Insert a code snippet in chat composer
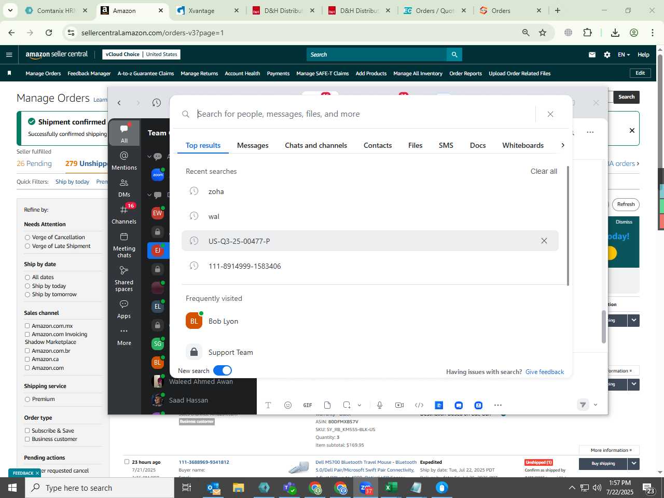Screen dimensions: 664x498 (x=419, y=405)
